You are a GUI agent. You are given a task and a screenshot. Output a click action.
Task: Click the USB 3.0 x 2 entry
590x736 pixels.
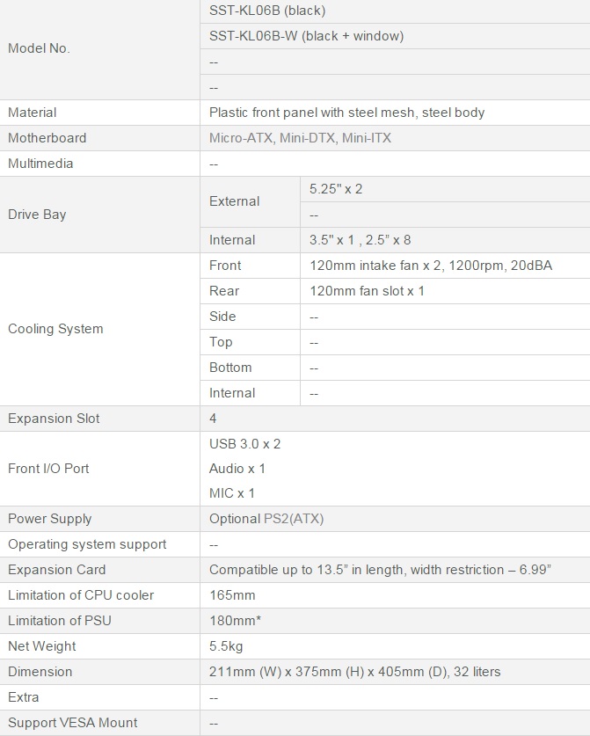tap(244, 444)
